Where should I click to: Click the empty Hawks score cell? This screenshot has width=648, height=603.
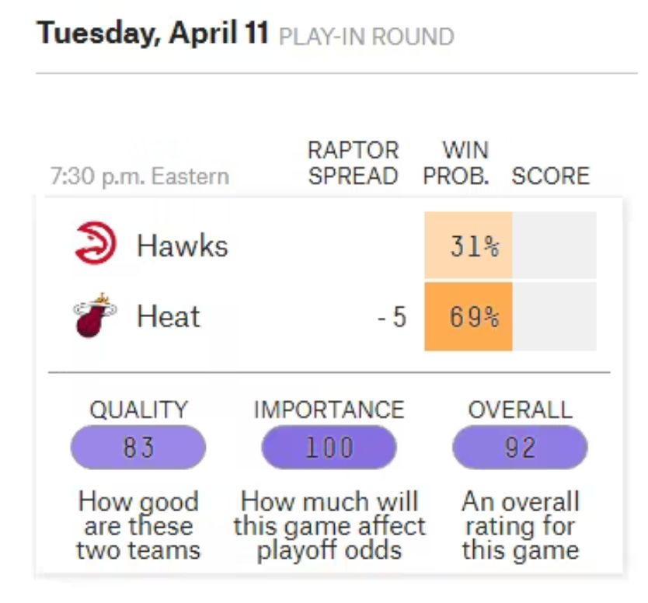(x=555, y=245)
